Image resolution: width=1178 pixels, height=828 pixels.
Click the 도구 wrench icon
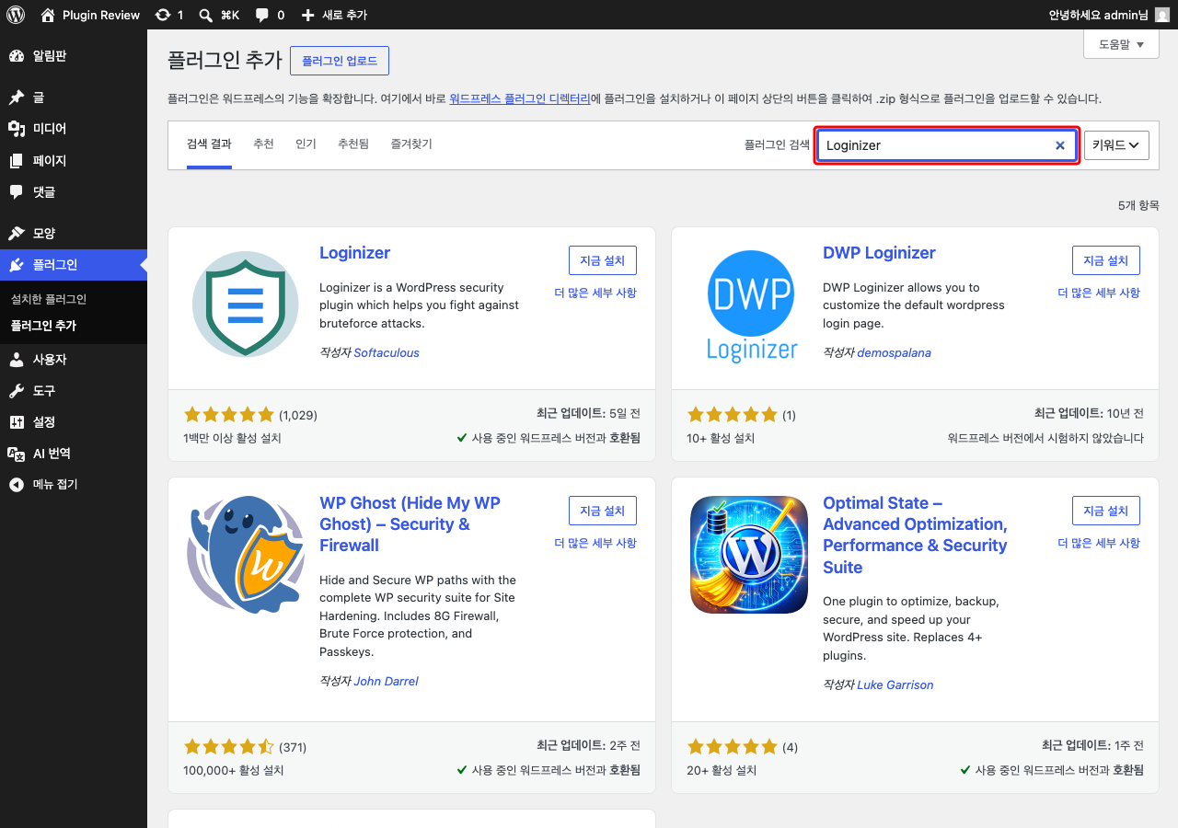(x=17, y=391)
